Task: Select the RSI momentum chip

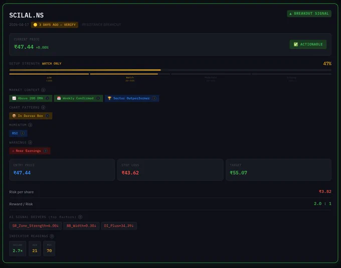Action: (18, 133)
